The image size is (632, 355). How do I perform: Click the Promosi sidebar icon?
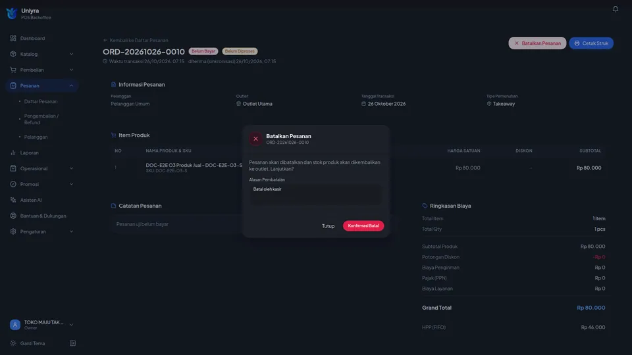point(13,184)
